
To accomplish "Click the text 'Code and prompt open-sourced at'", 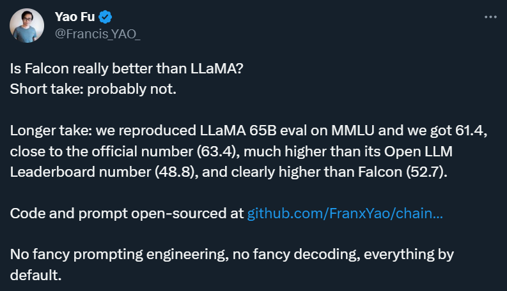I will [127, 213].
